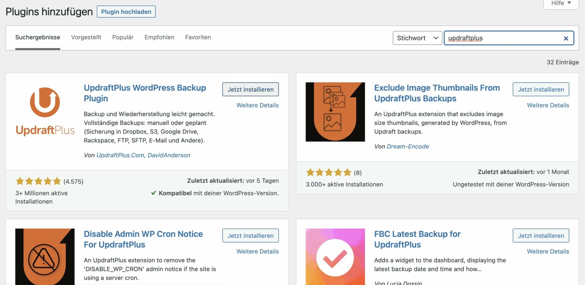Click the Plugin hochladen button

pyautogui.click(x=126, y=11)
